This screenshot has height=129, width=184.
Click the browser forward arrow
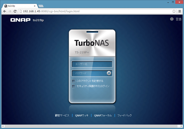[10, 11]
